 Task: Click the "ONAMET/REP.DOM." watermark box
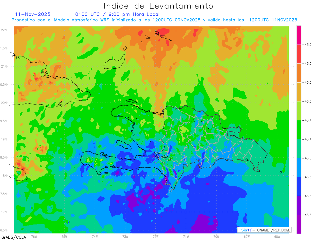pos(264,230)
